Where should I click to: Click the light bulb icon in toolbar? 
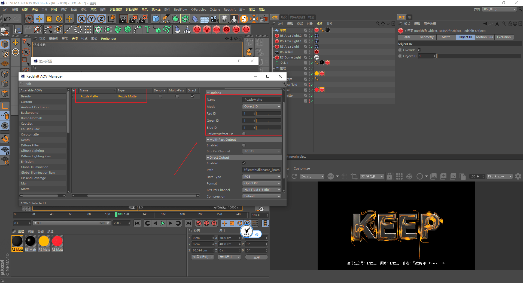(224, 19)
